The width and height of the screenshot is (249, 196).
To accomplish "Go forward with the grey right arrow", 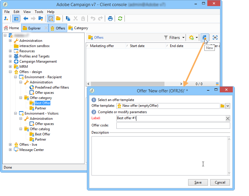I will pos(33,18).
